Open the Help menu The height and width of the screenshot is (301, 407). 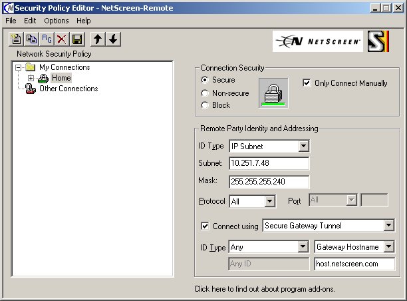pyautogui.click(x=84, y=21)
